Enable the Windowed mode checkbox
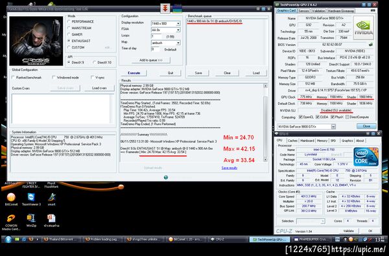The image size is (389, 256). click(54, 77)
